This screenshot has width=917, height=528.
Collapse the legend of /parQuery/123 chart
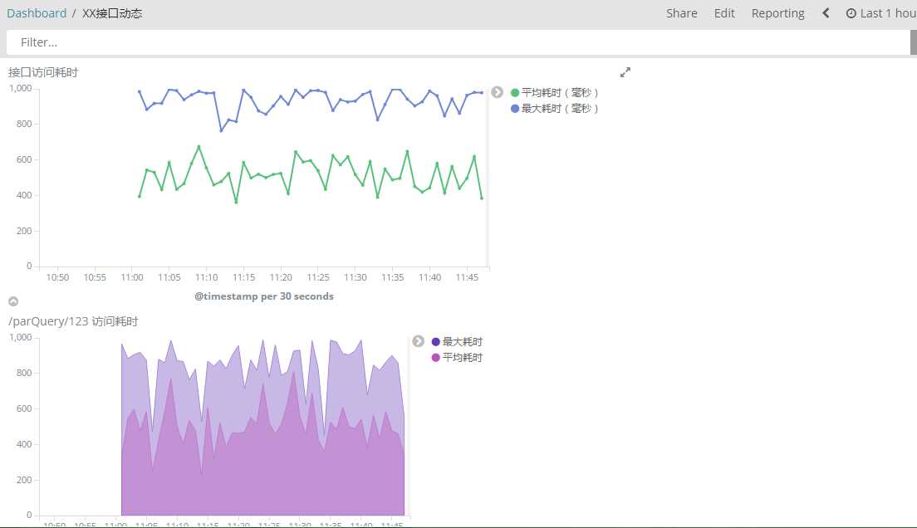tap(418, 341)
